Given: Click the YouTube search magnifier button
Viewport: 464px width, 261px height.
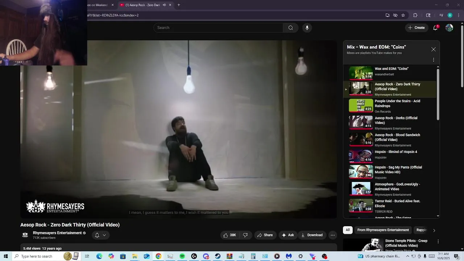Looking at the screenshot, I should [x=291, y=28].
